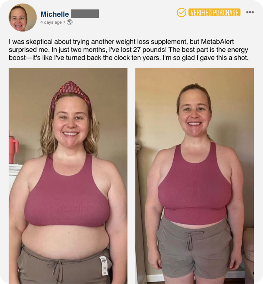This screenshot has width=263, height=284.
Task: Click the "4 days age" timestamp
Action: pyautogui.click(x=51, y=22)
